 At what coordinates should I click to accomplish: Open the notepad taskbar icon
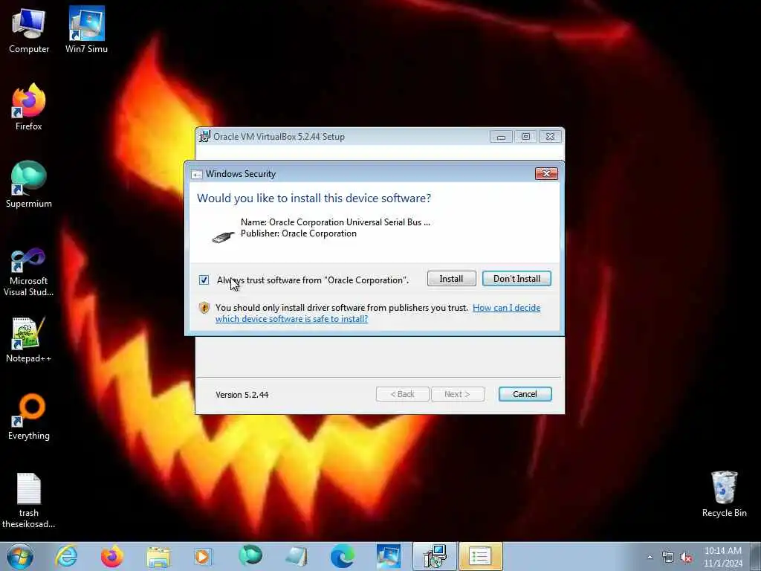coord(296,556)
